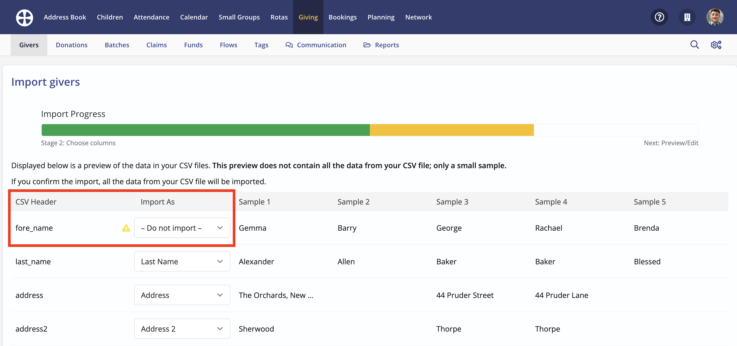The image size is (737, 346).
Task: Open the Address import dropdown
Action: tap(182, 295)
